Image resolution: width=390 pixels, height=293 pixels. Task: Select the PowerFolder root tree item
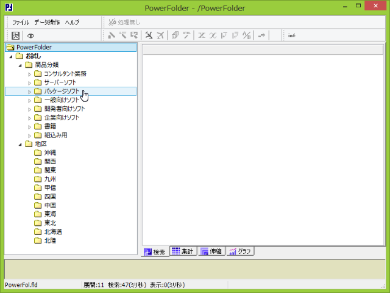71,47
